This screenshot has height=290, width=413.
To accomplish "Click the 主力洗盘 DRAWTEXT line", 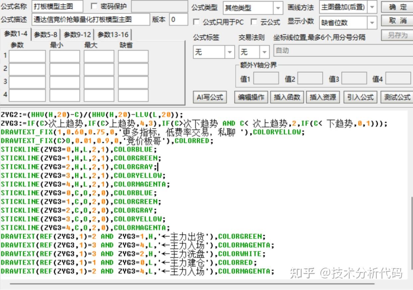I will click(x=133, y=253).
